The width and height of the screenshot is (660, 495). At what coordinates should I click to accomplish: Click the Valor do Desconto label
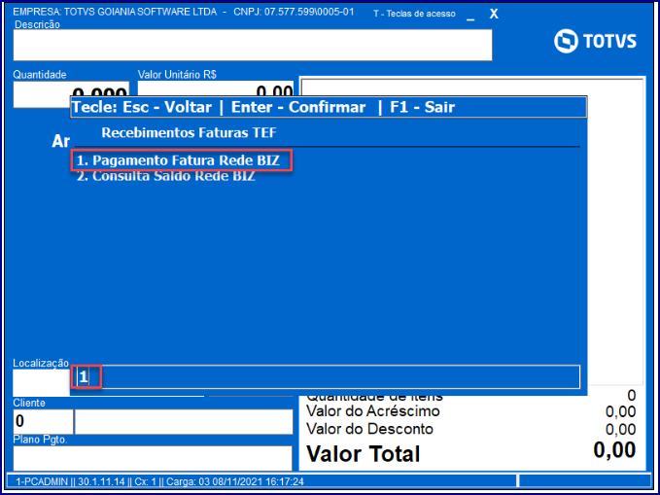(370, 429)
